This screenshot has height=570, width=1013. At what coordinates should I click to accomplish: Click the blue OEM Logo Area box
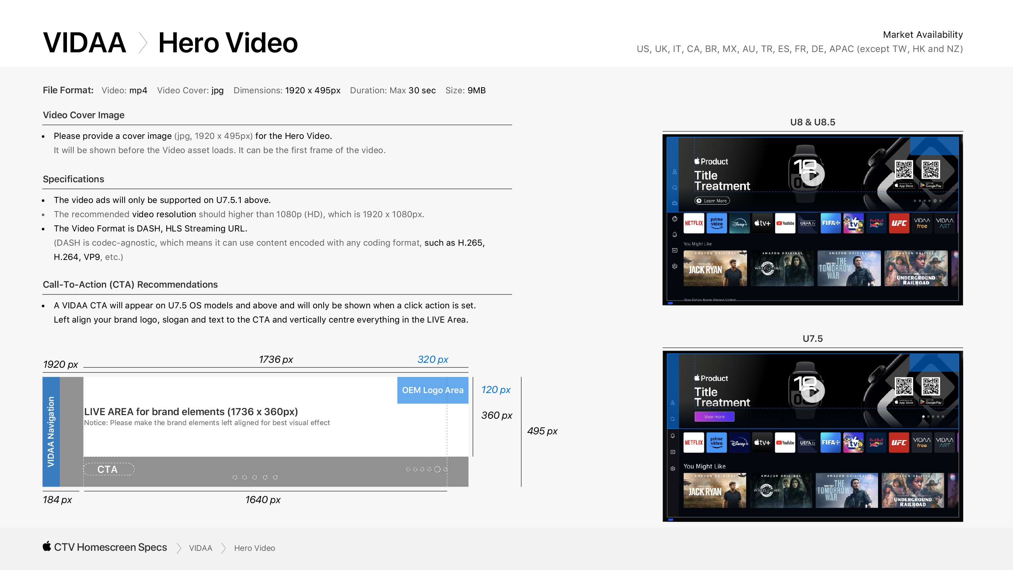tap(432, 390)
